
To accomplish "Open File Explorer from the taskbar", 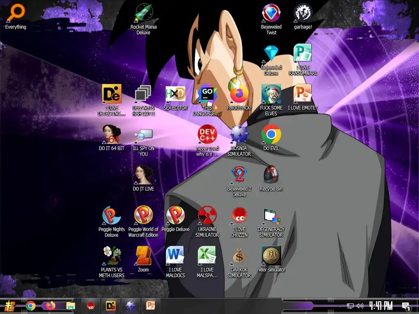I will click(70, 306).
